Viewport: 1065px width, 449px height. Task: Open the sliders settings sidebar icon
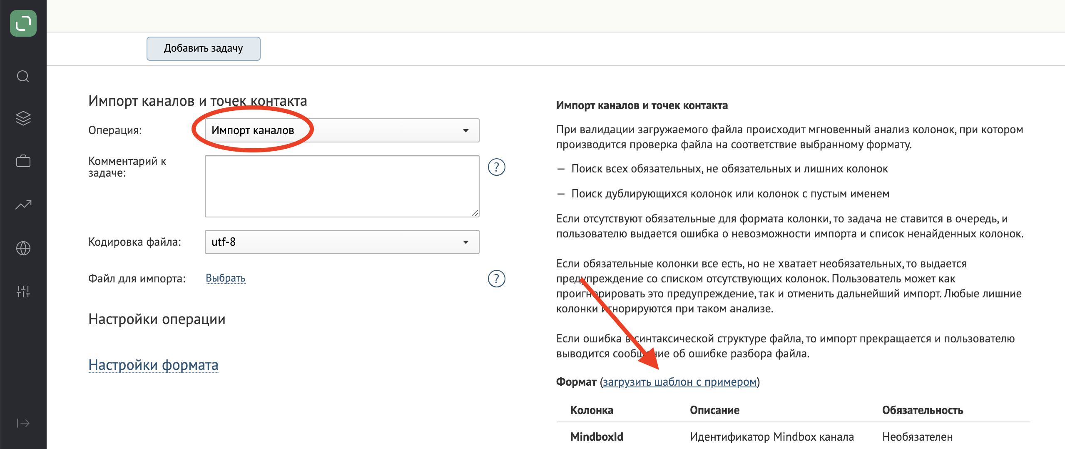pos(23,292)
